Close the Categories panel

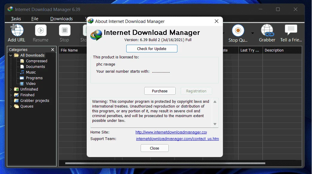click(x=53, y=49)
